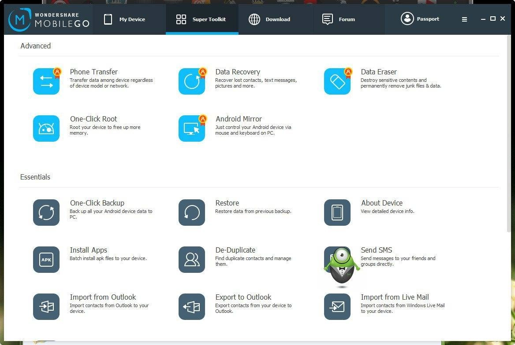Click the One-Click Backup title
Screen dimensions: 515x345
click(97, 203)
